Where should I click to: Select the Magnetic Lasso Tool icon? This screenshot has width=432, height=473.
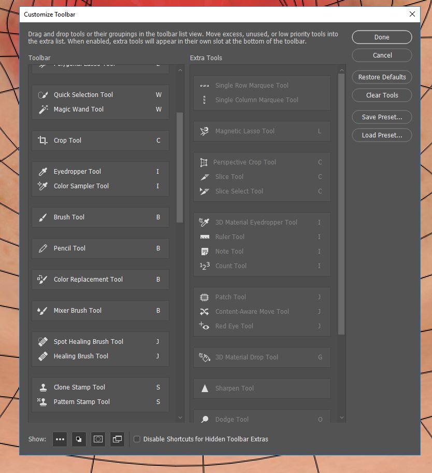coord(204,131)
